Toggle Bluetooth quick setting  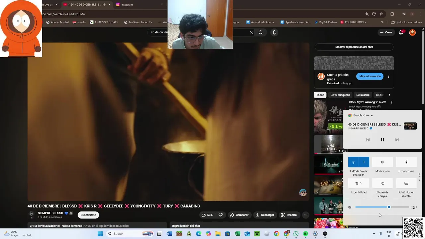click(353, 162)
